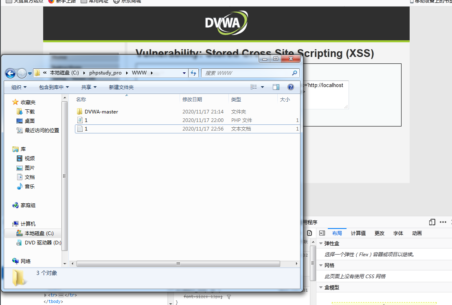Switch to the 动画 tab in devtools
This screenshot has height=305, width=452.
coord(417,233)
